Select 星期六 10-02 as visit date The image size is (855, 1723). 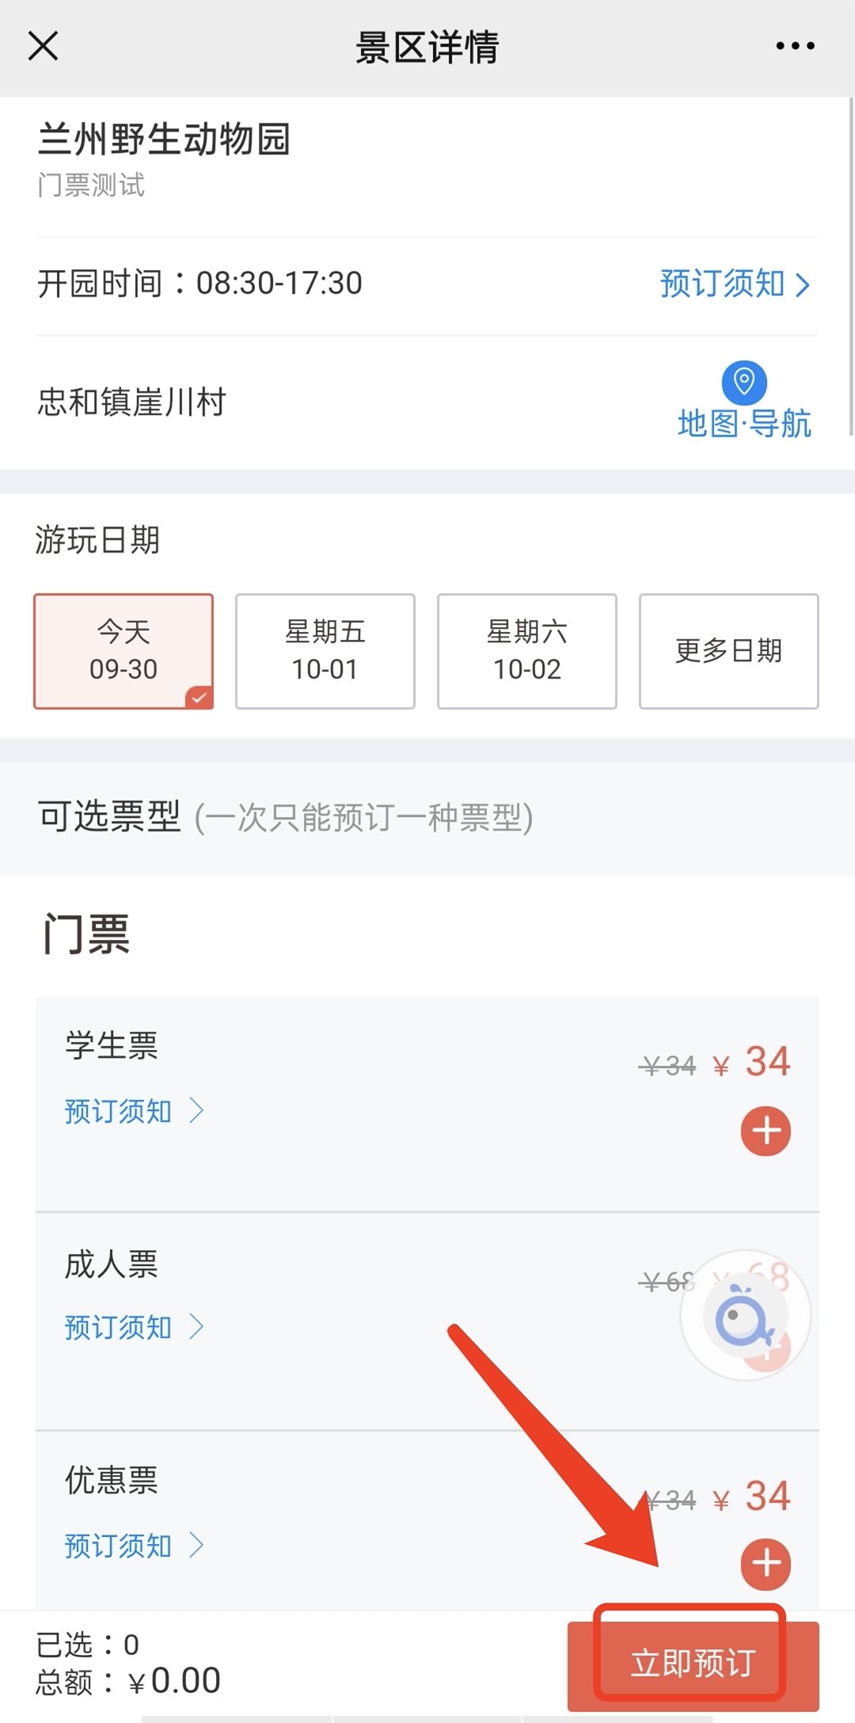coord(527,651)
